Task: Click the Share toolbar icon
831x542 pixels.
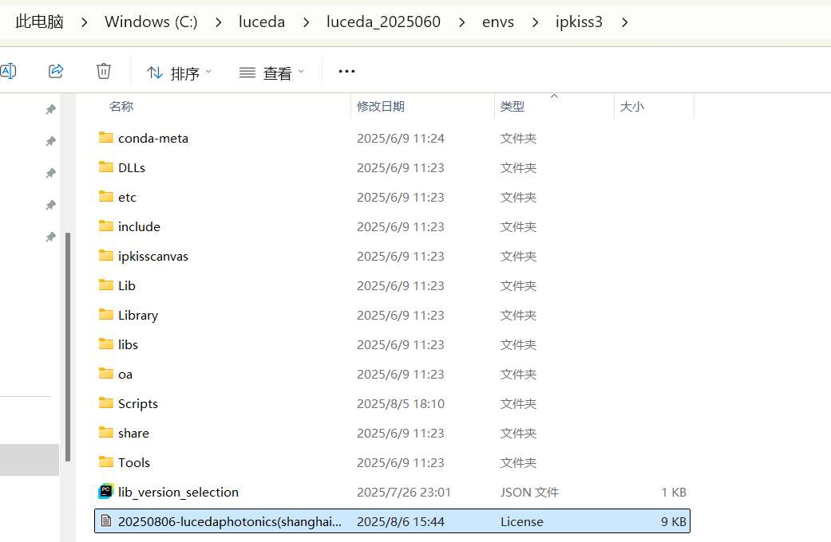Action: 56,71
